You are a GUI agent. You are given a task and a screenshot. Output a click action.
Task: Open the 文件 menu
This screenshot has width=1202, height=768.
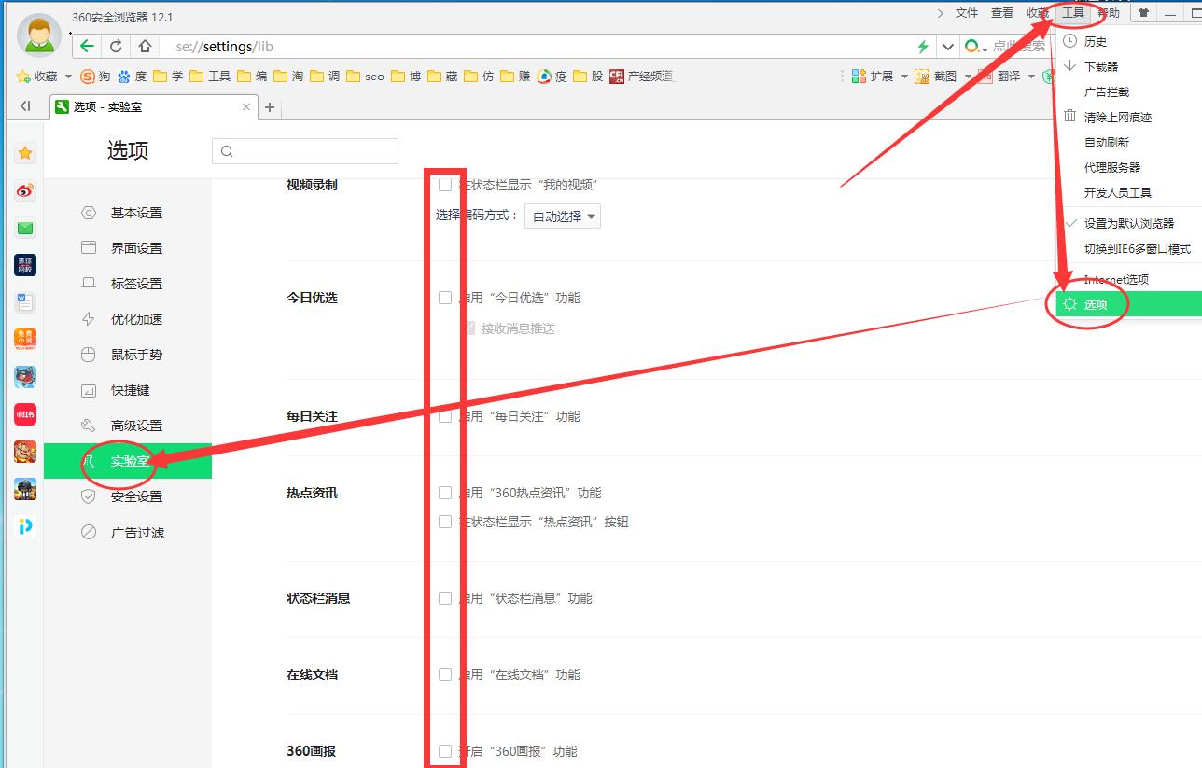(x=967, y=13)
